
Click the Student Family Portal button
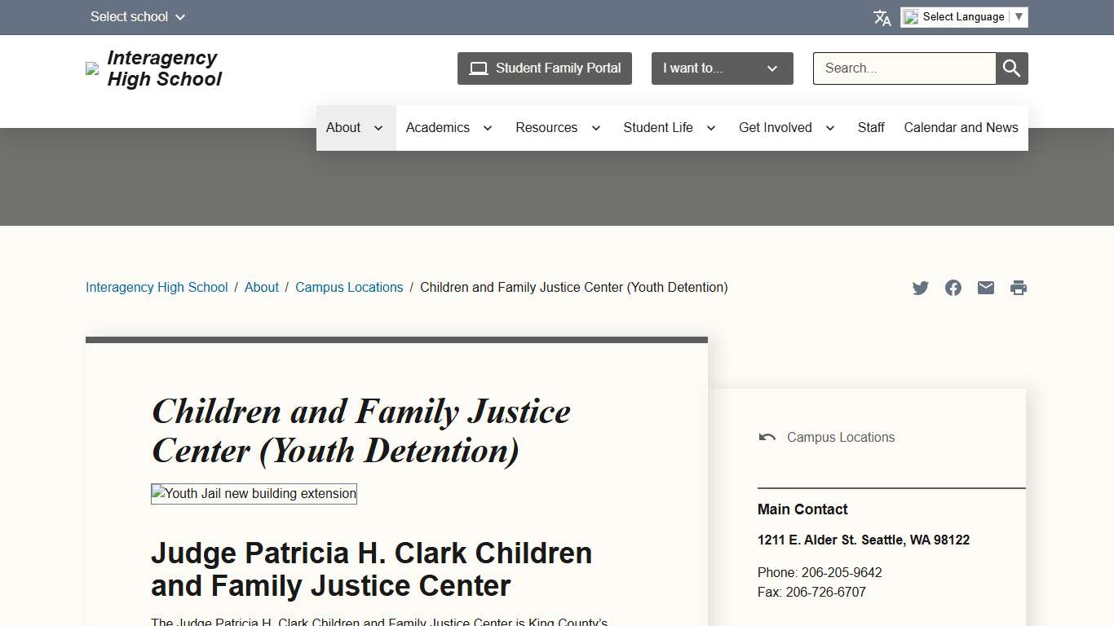click(x=544, y=68)
